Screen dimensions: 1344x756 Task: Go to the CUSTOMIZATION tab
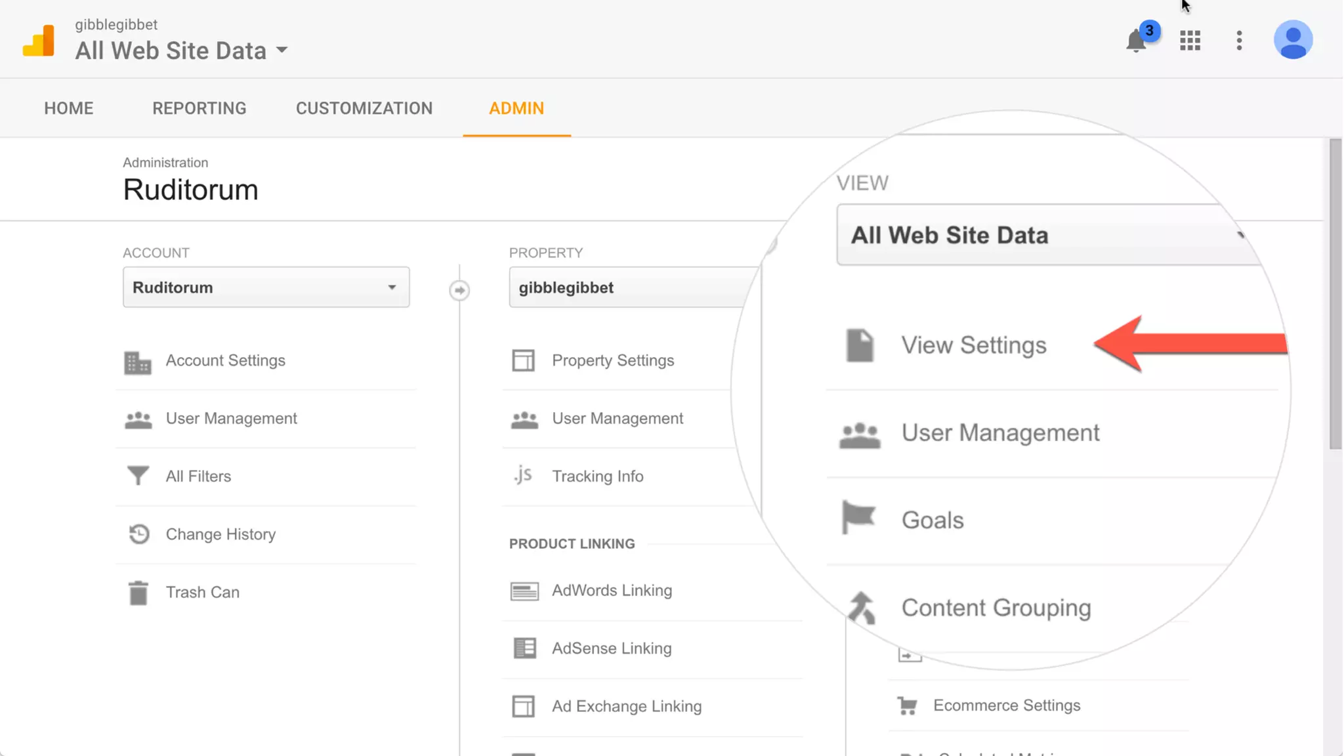pyautogui.click(x=364, y=108)
